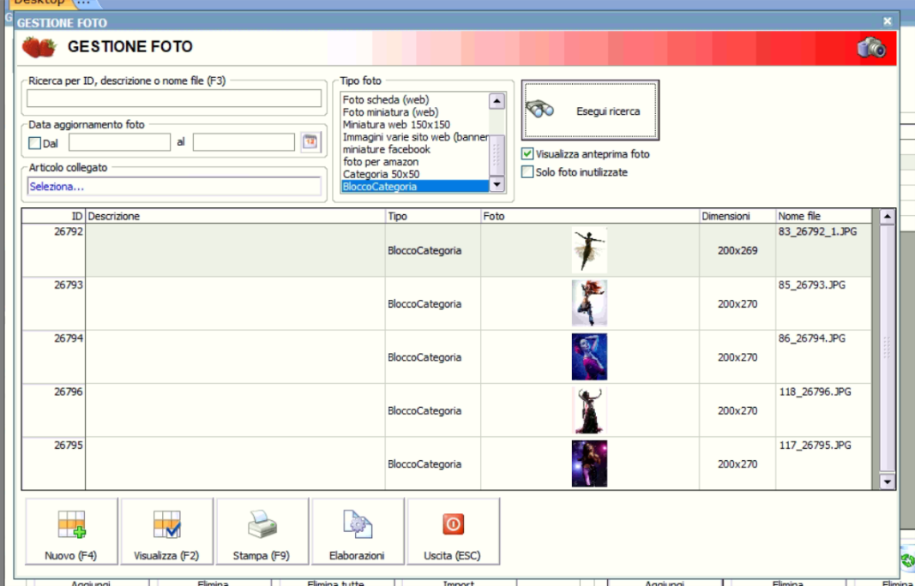Select Foto scheda (web) type
The height and width of the screenshot is (586, 915).
(x=386, y=99)
